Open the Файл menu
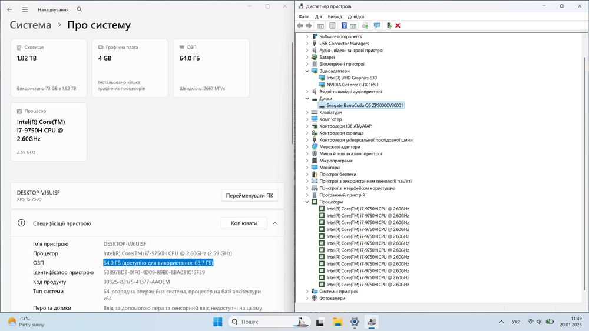The height and width of the screenshot is (331, 589). (304, 16)
